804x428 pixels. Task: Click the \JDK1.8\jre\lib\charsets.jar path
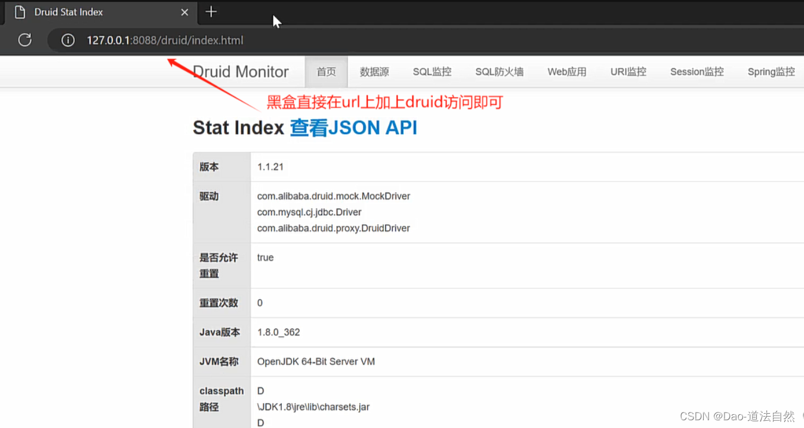[x=313, y=407]
